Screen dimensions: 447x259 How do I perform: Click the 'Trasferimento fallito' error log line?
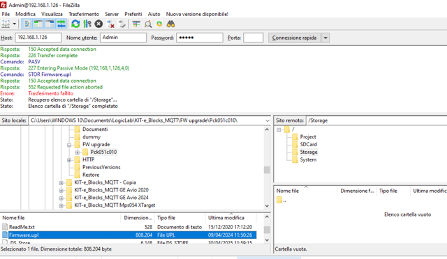click(50, 93)
